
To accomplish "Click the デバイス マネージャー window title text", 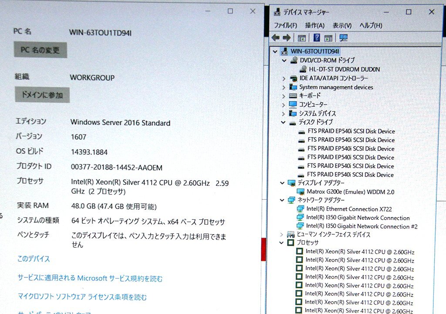I will click(306, 12).
